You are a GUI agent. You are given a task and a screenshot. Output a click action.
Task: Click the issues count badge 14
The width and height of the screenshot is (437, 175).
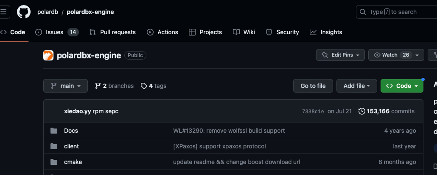pyautogui.click(x=73, y=32)
